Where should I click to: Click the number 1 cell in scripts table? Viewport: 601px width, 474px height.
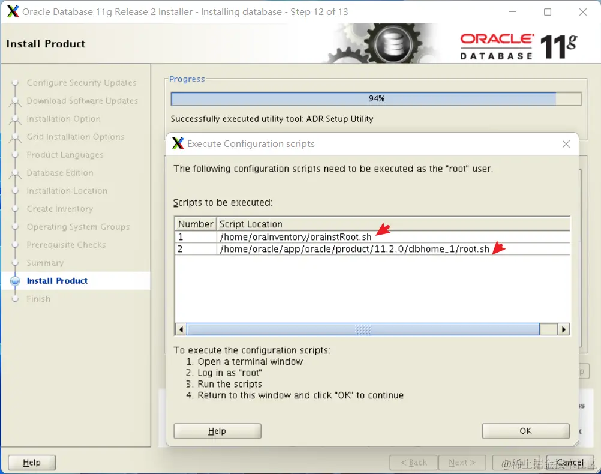[x=196, y=237]
